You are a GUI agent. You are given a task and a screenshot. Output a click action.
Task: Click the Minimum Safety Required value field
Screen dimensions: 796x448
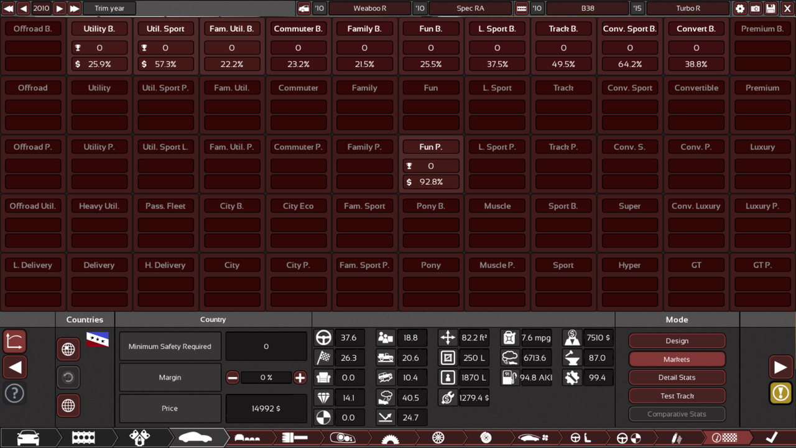[x=266, y=347]
